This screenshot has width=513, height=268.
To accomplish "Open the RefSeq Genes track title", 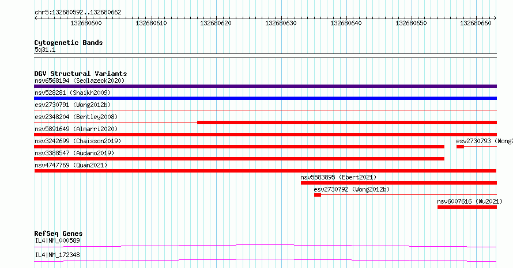I will 59,233.
